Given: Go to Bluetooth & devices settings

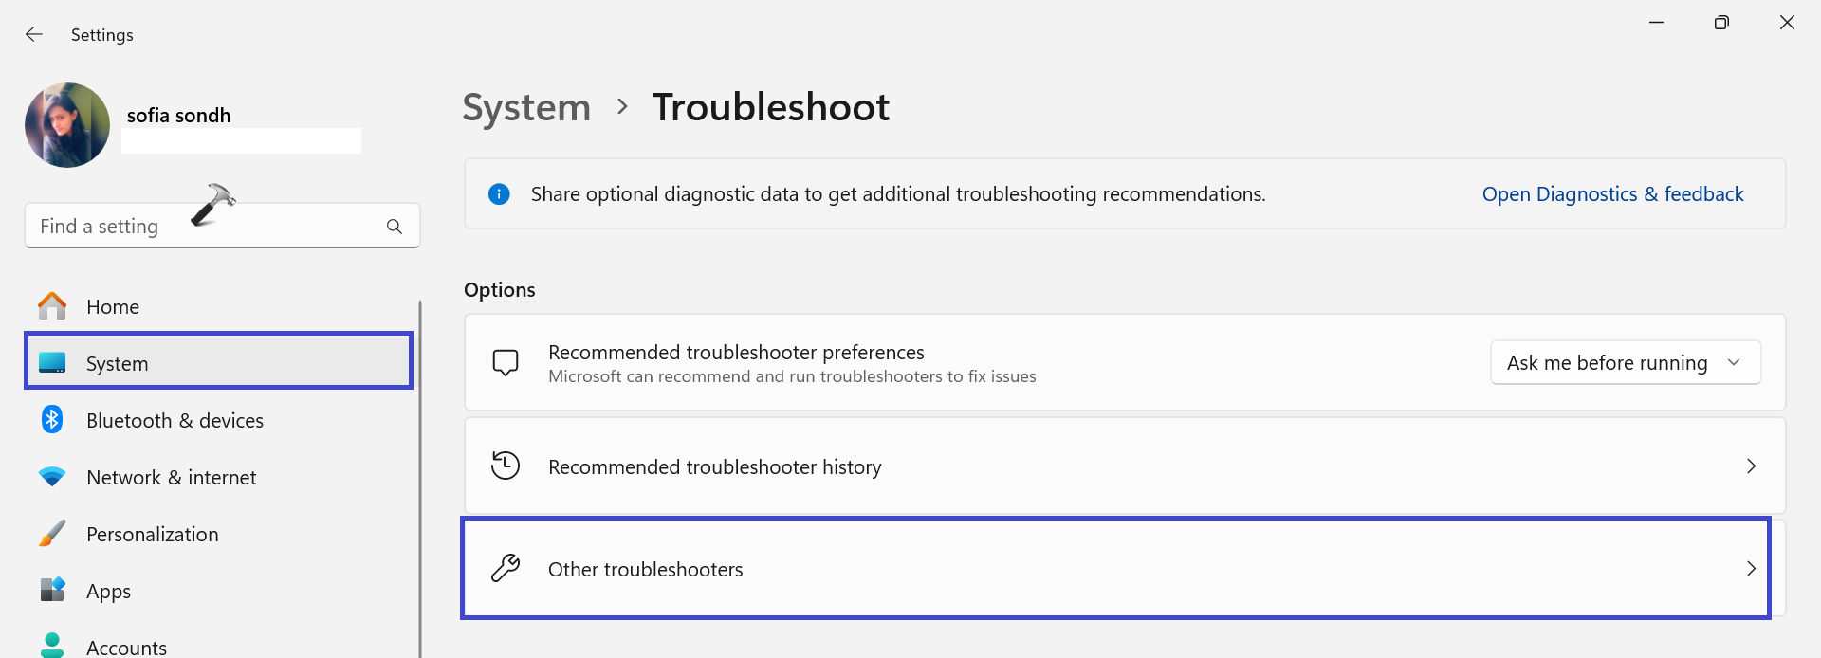Looking at the screenshot, I should pyautogui.click(x=175, y=421).
